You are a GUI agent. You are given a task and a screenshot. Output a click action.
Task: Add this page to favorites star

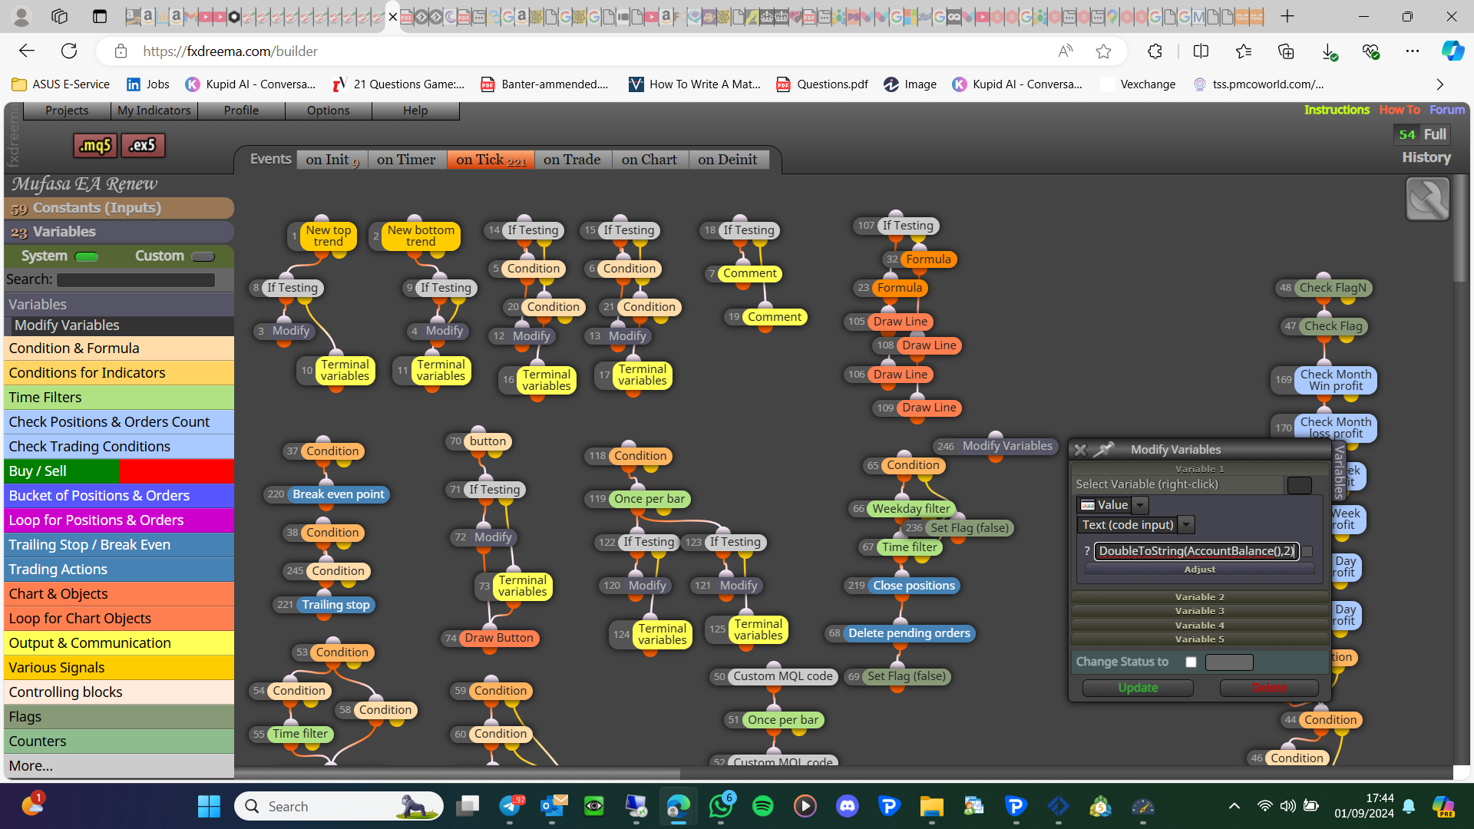(1103, 51)
